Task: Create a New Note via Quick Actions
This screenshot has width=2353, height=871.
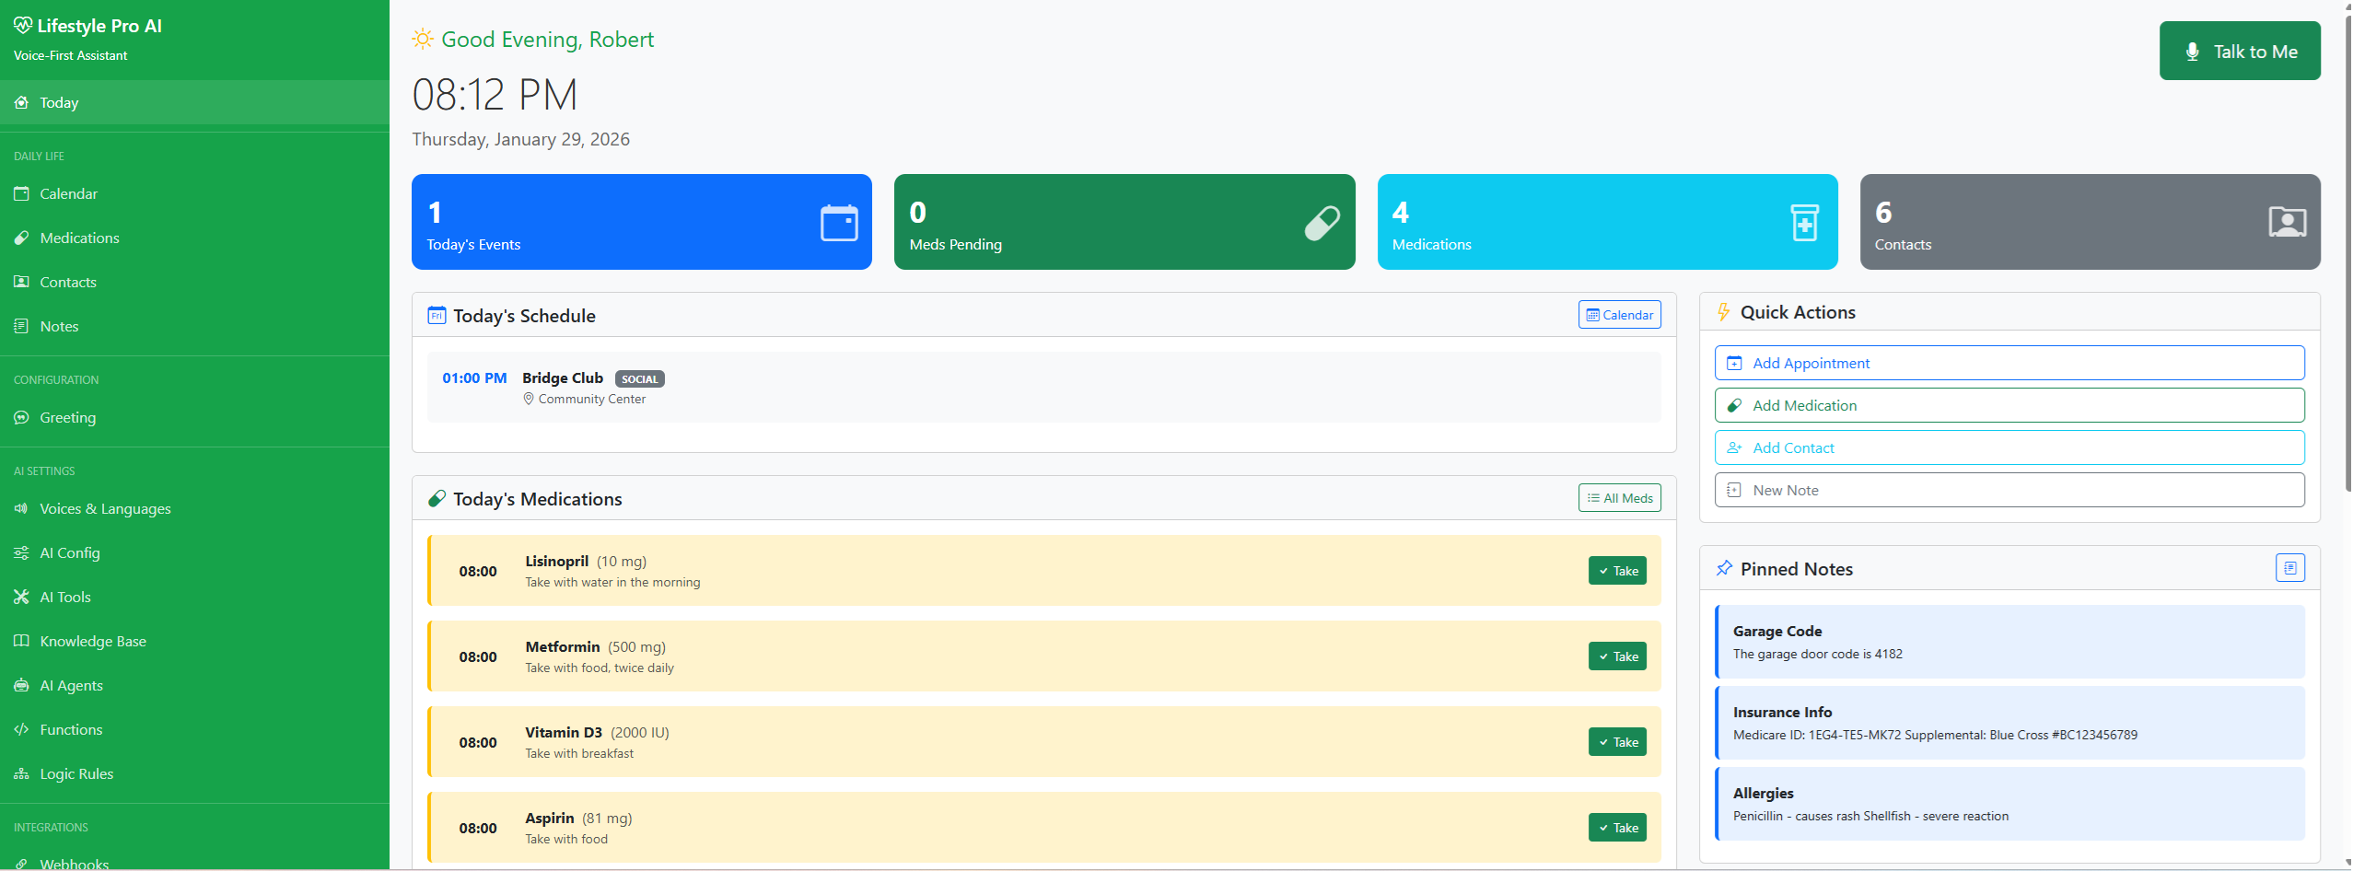Action: (2009, 490)
